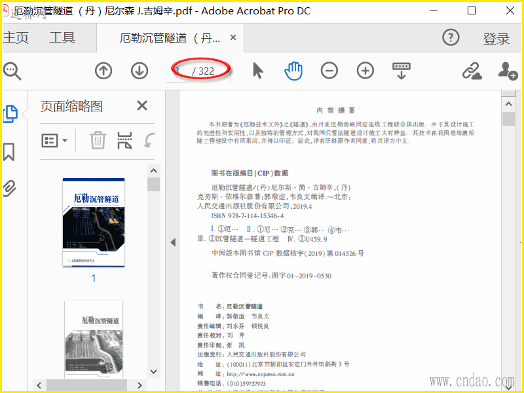This screenshot has height=393, width=524.
Task: Go to previous page with up arrow
Action: tap(103, 71)
